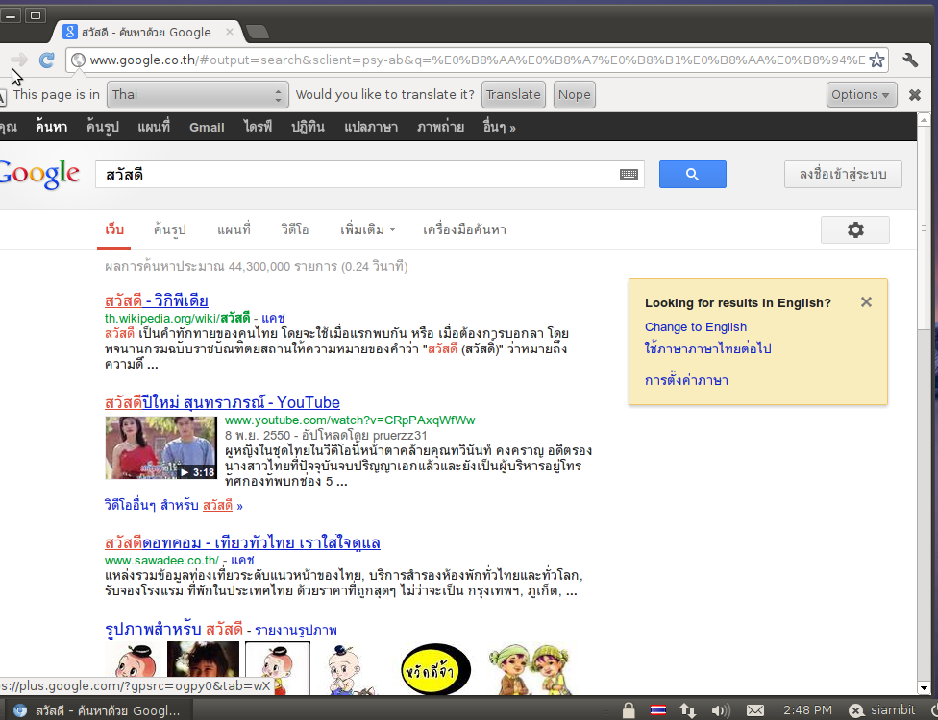Click วิดีโออื่นๆ สำหรับ สวัสดี link

tap(174, 506)
